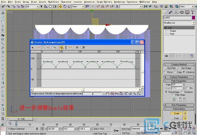Click Zoom Region icon in Scale Deformation
The image size is (197, 135).
pos(139,94)
